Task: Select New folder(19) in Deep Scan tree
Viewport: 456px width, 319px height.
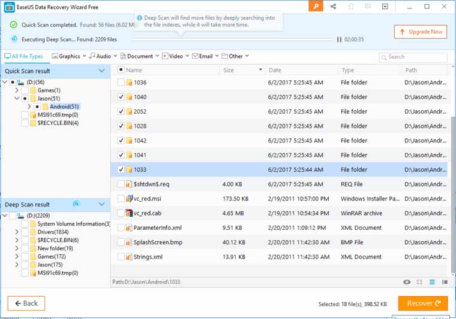Action: (55, 248)
